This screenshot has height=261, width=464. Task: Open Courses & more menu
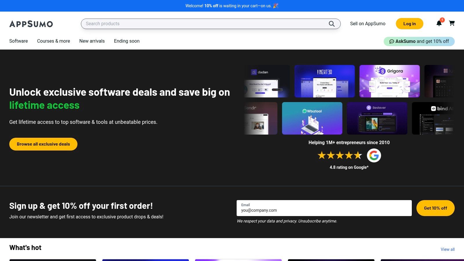click(x=54, y=41)
